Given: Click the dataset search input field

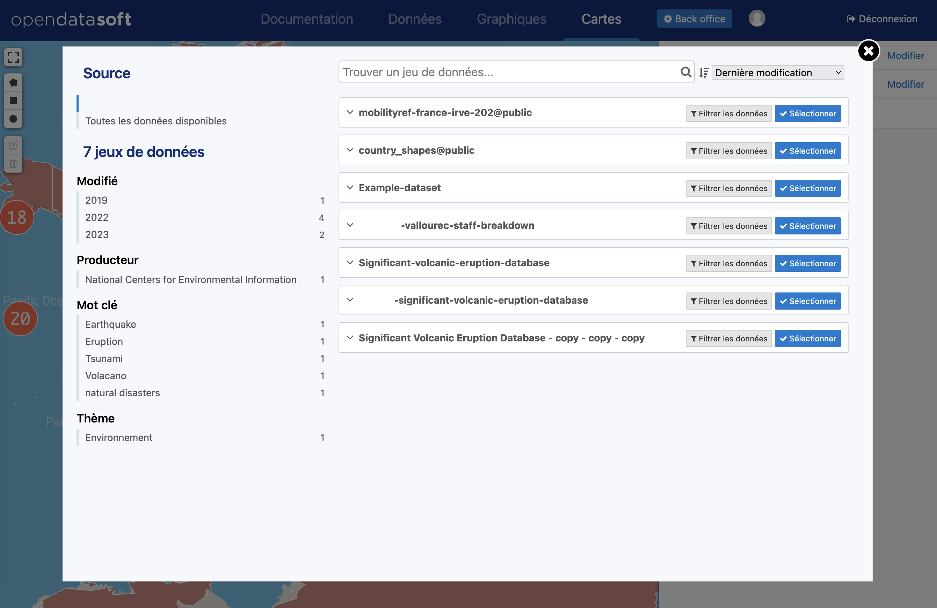Looking at the screenshot, I should tap(508, 72).
